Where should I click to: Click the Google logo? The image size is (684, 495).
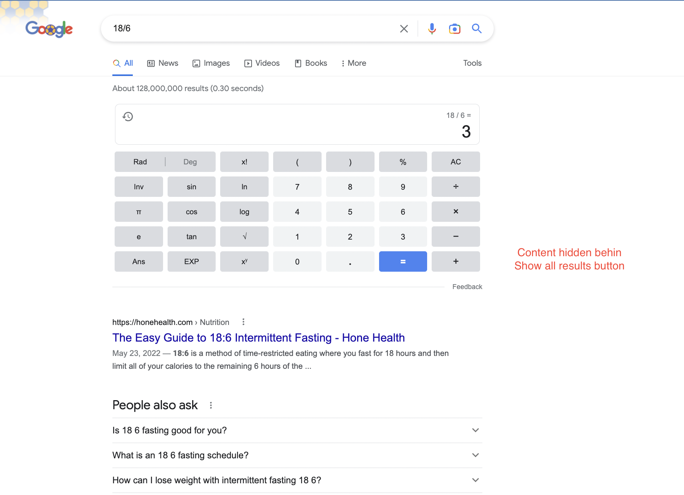point(49,29)
